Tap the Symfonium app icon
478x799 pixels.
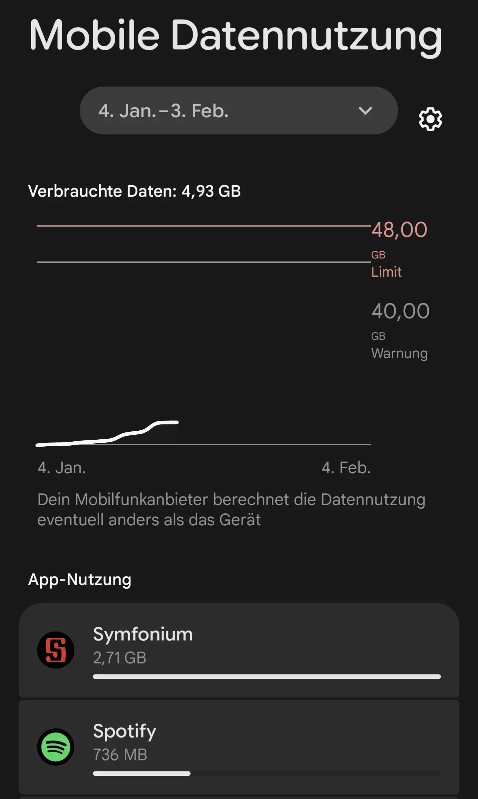(55, 650)
